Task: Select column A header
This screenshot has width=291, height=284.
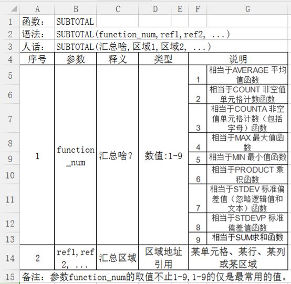Action: click(37, 9)
